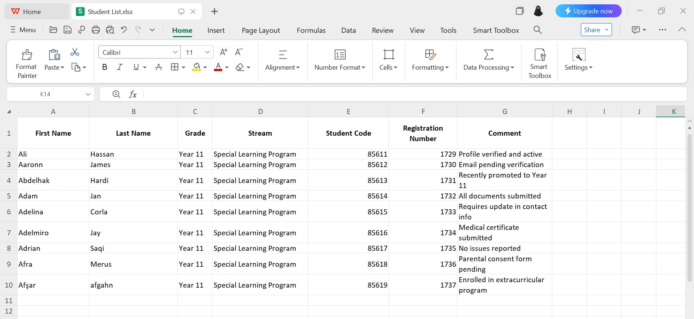Increase font size with A+ icon
This screenshot has height=319, width=694.
(224, 52)
